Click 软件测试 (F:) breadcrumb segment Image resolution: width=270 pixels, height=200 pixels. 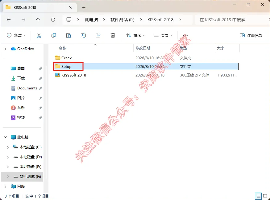coord(123,20)
